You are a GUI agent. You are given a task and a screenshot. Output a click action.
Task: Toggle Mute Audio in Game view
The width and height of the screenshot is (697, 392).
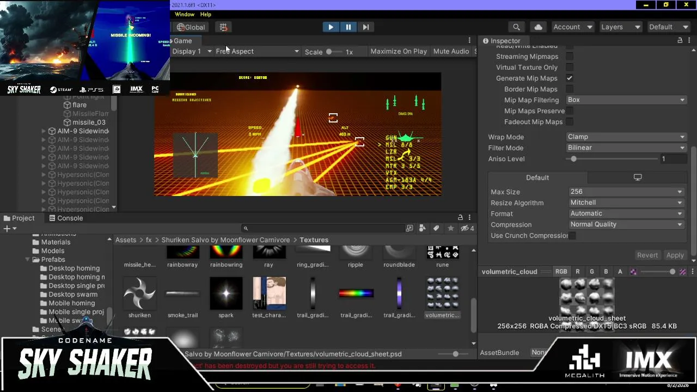pos(451,51)
